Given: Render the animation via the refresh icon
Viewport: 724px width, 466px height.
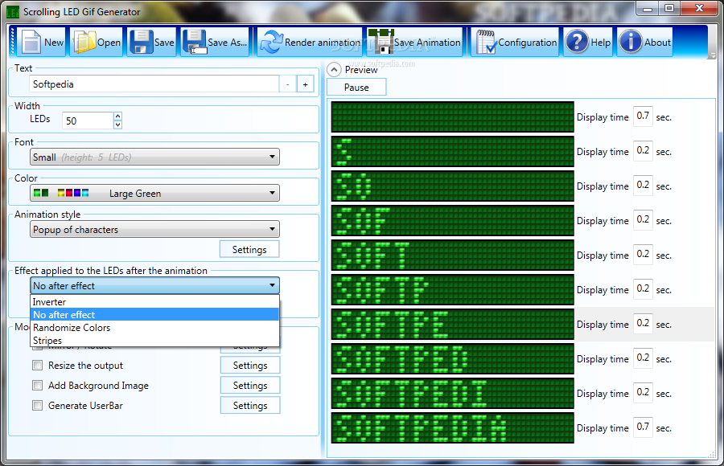Looking at the screenshot, I should [272, 42].
